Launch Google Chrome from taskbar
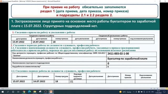Viewport: 168px width, 94px height. coord(24,92)
